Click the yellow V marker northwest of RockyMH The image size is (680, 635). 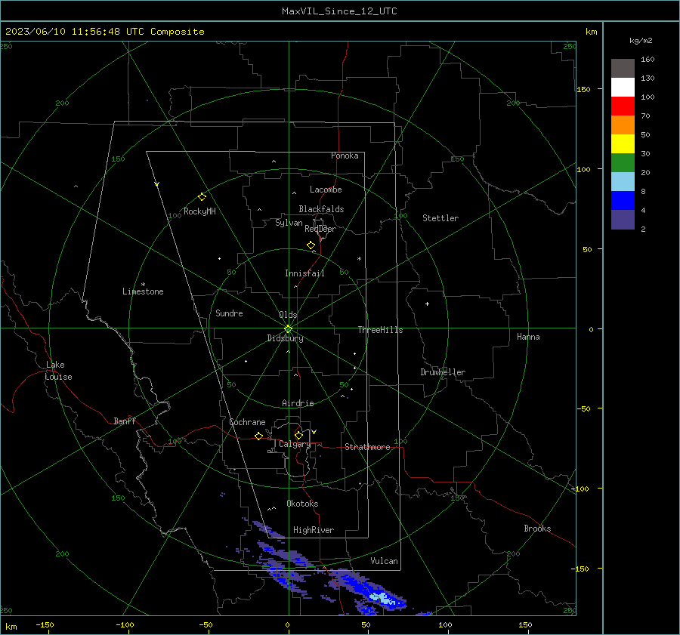click(157, 184)
